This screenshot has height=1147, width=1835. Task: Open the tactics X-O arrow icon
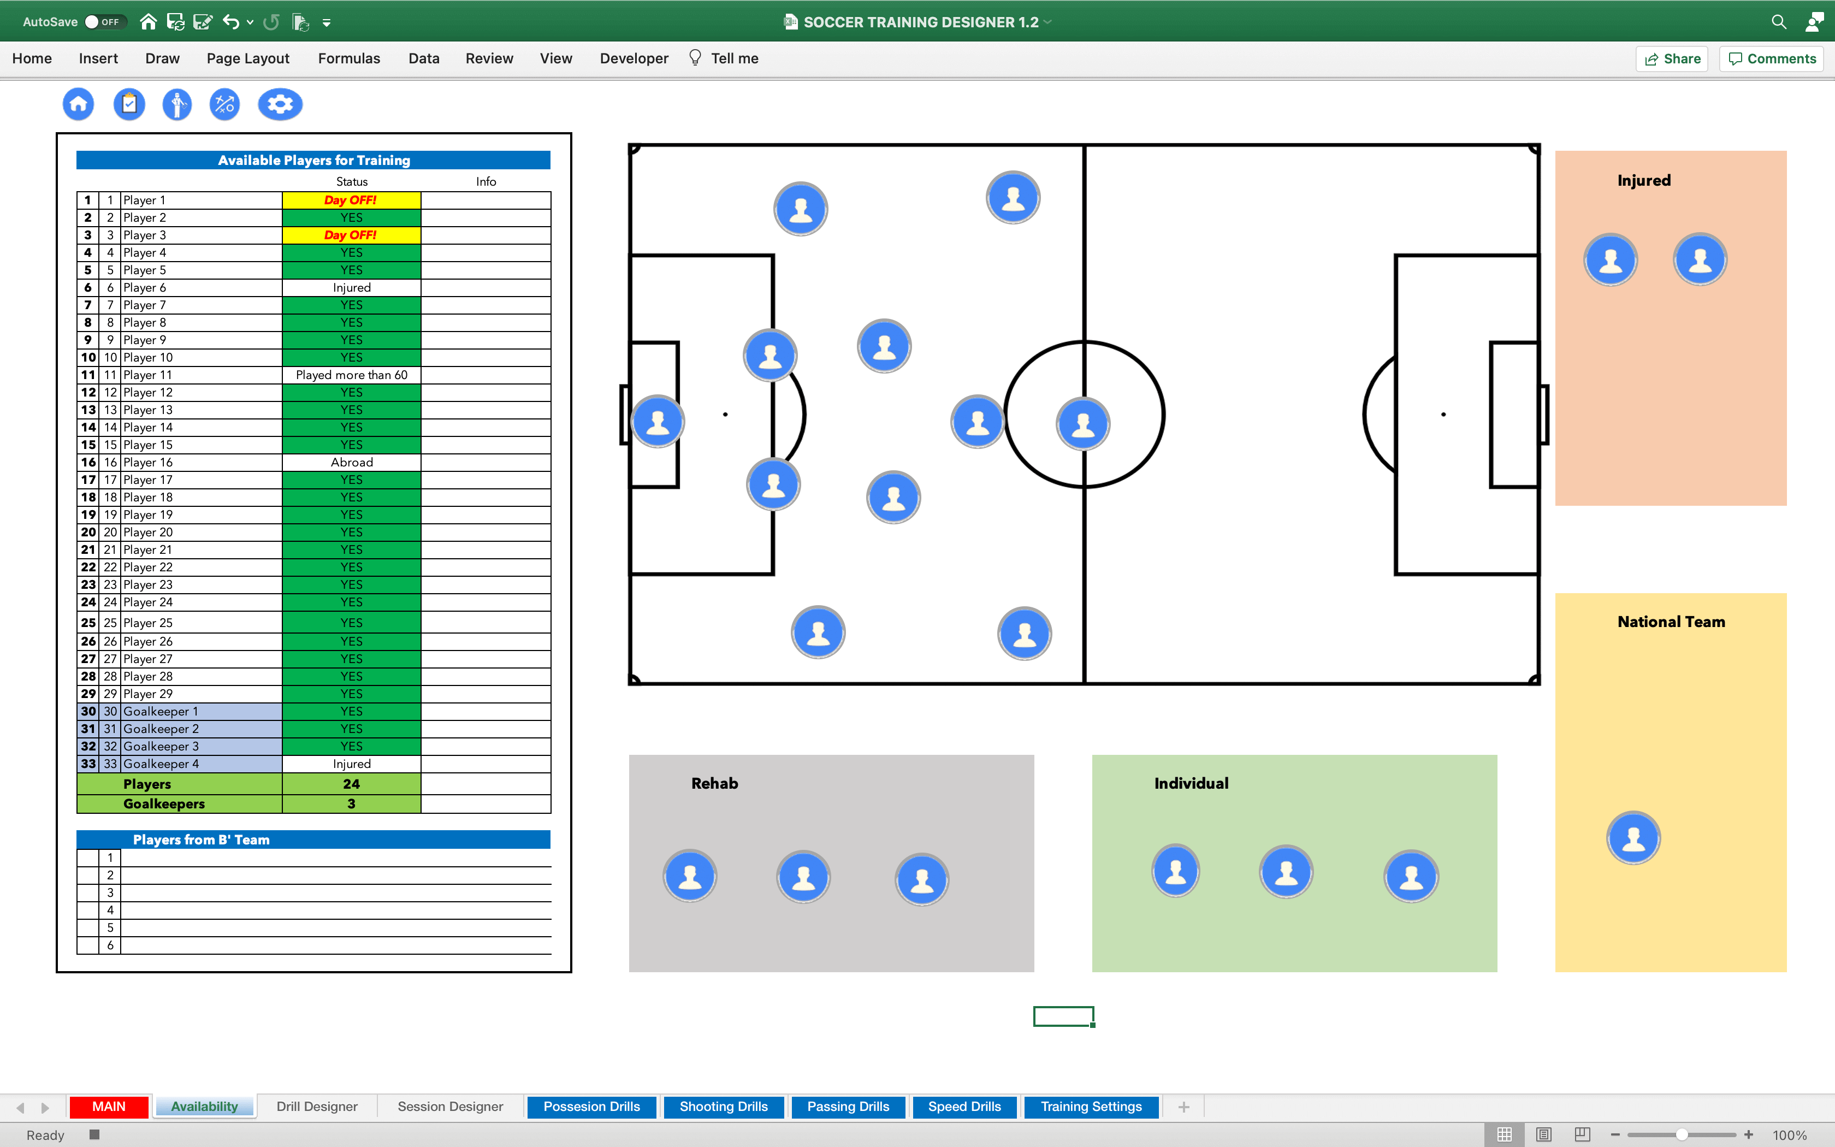pyautogui.click(x=224, y=104)
